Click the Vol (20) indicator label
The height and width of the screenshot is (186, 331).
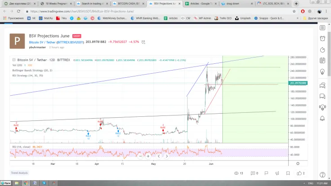[17, 65]
